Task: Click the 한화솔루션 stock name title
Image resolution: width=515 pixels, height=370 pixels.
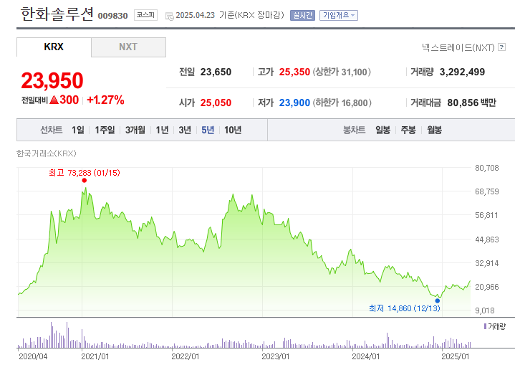Action: (57, 14)
